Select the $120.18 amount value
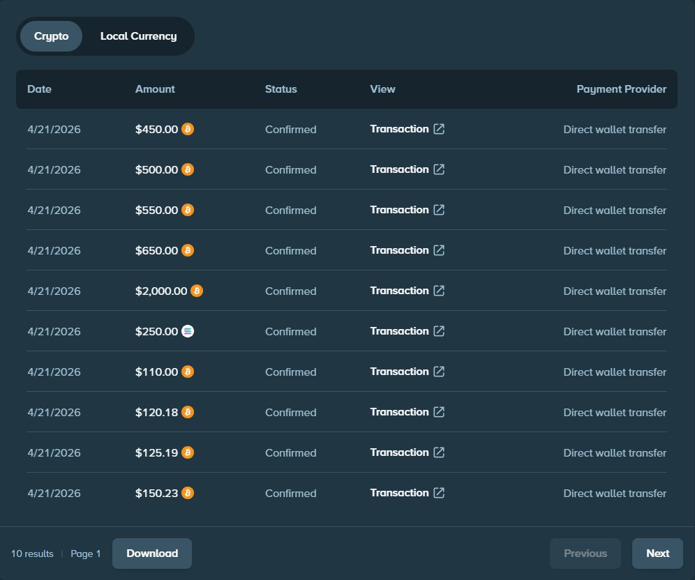 [x=156, y=412]
